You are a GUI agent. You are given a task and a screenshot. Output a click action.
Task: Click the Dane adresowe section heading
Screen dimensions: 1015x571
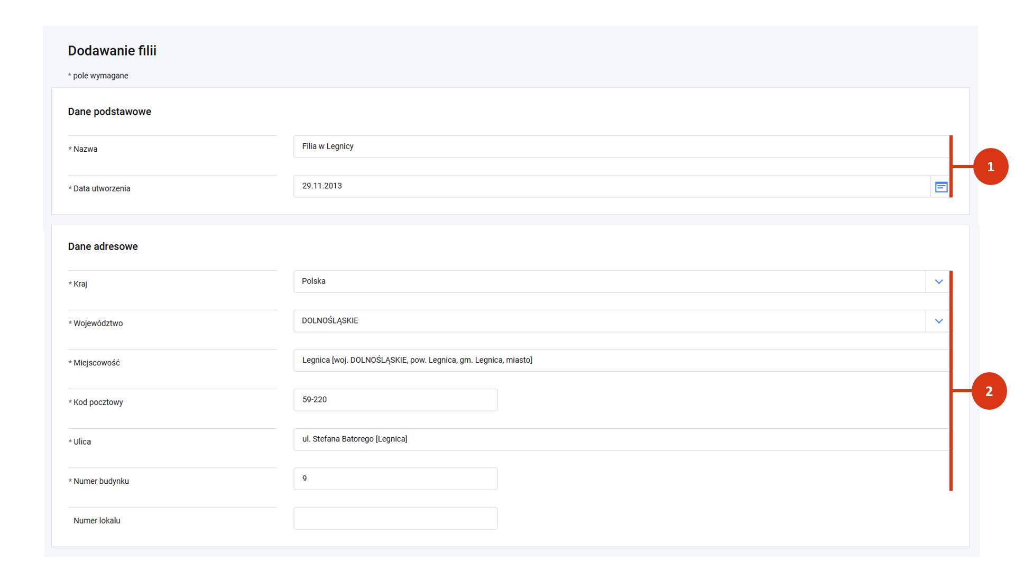(x=103, y=247)
